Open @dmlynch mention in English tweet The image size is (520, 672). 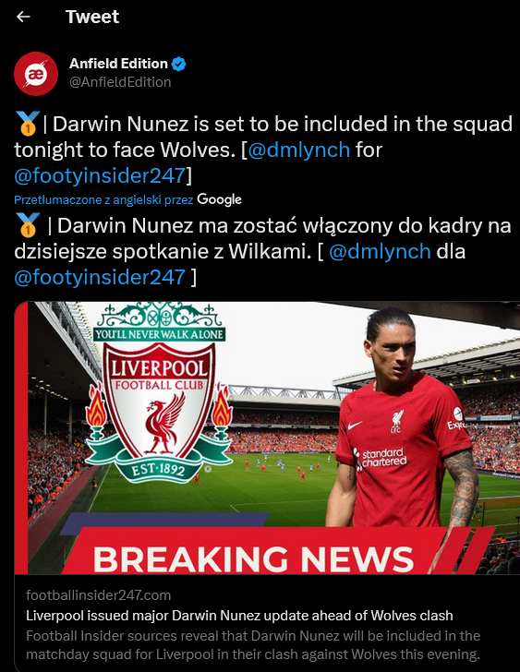pyautogui.click(x=299, y=150)
